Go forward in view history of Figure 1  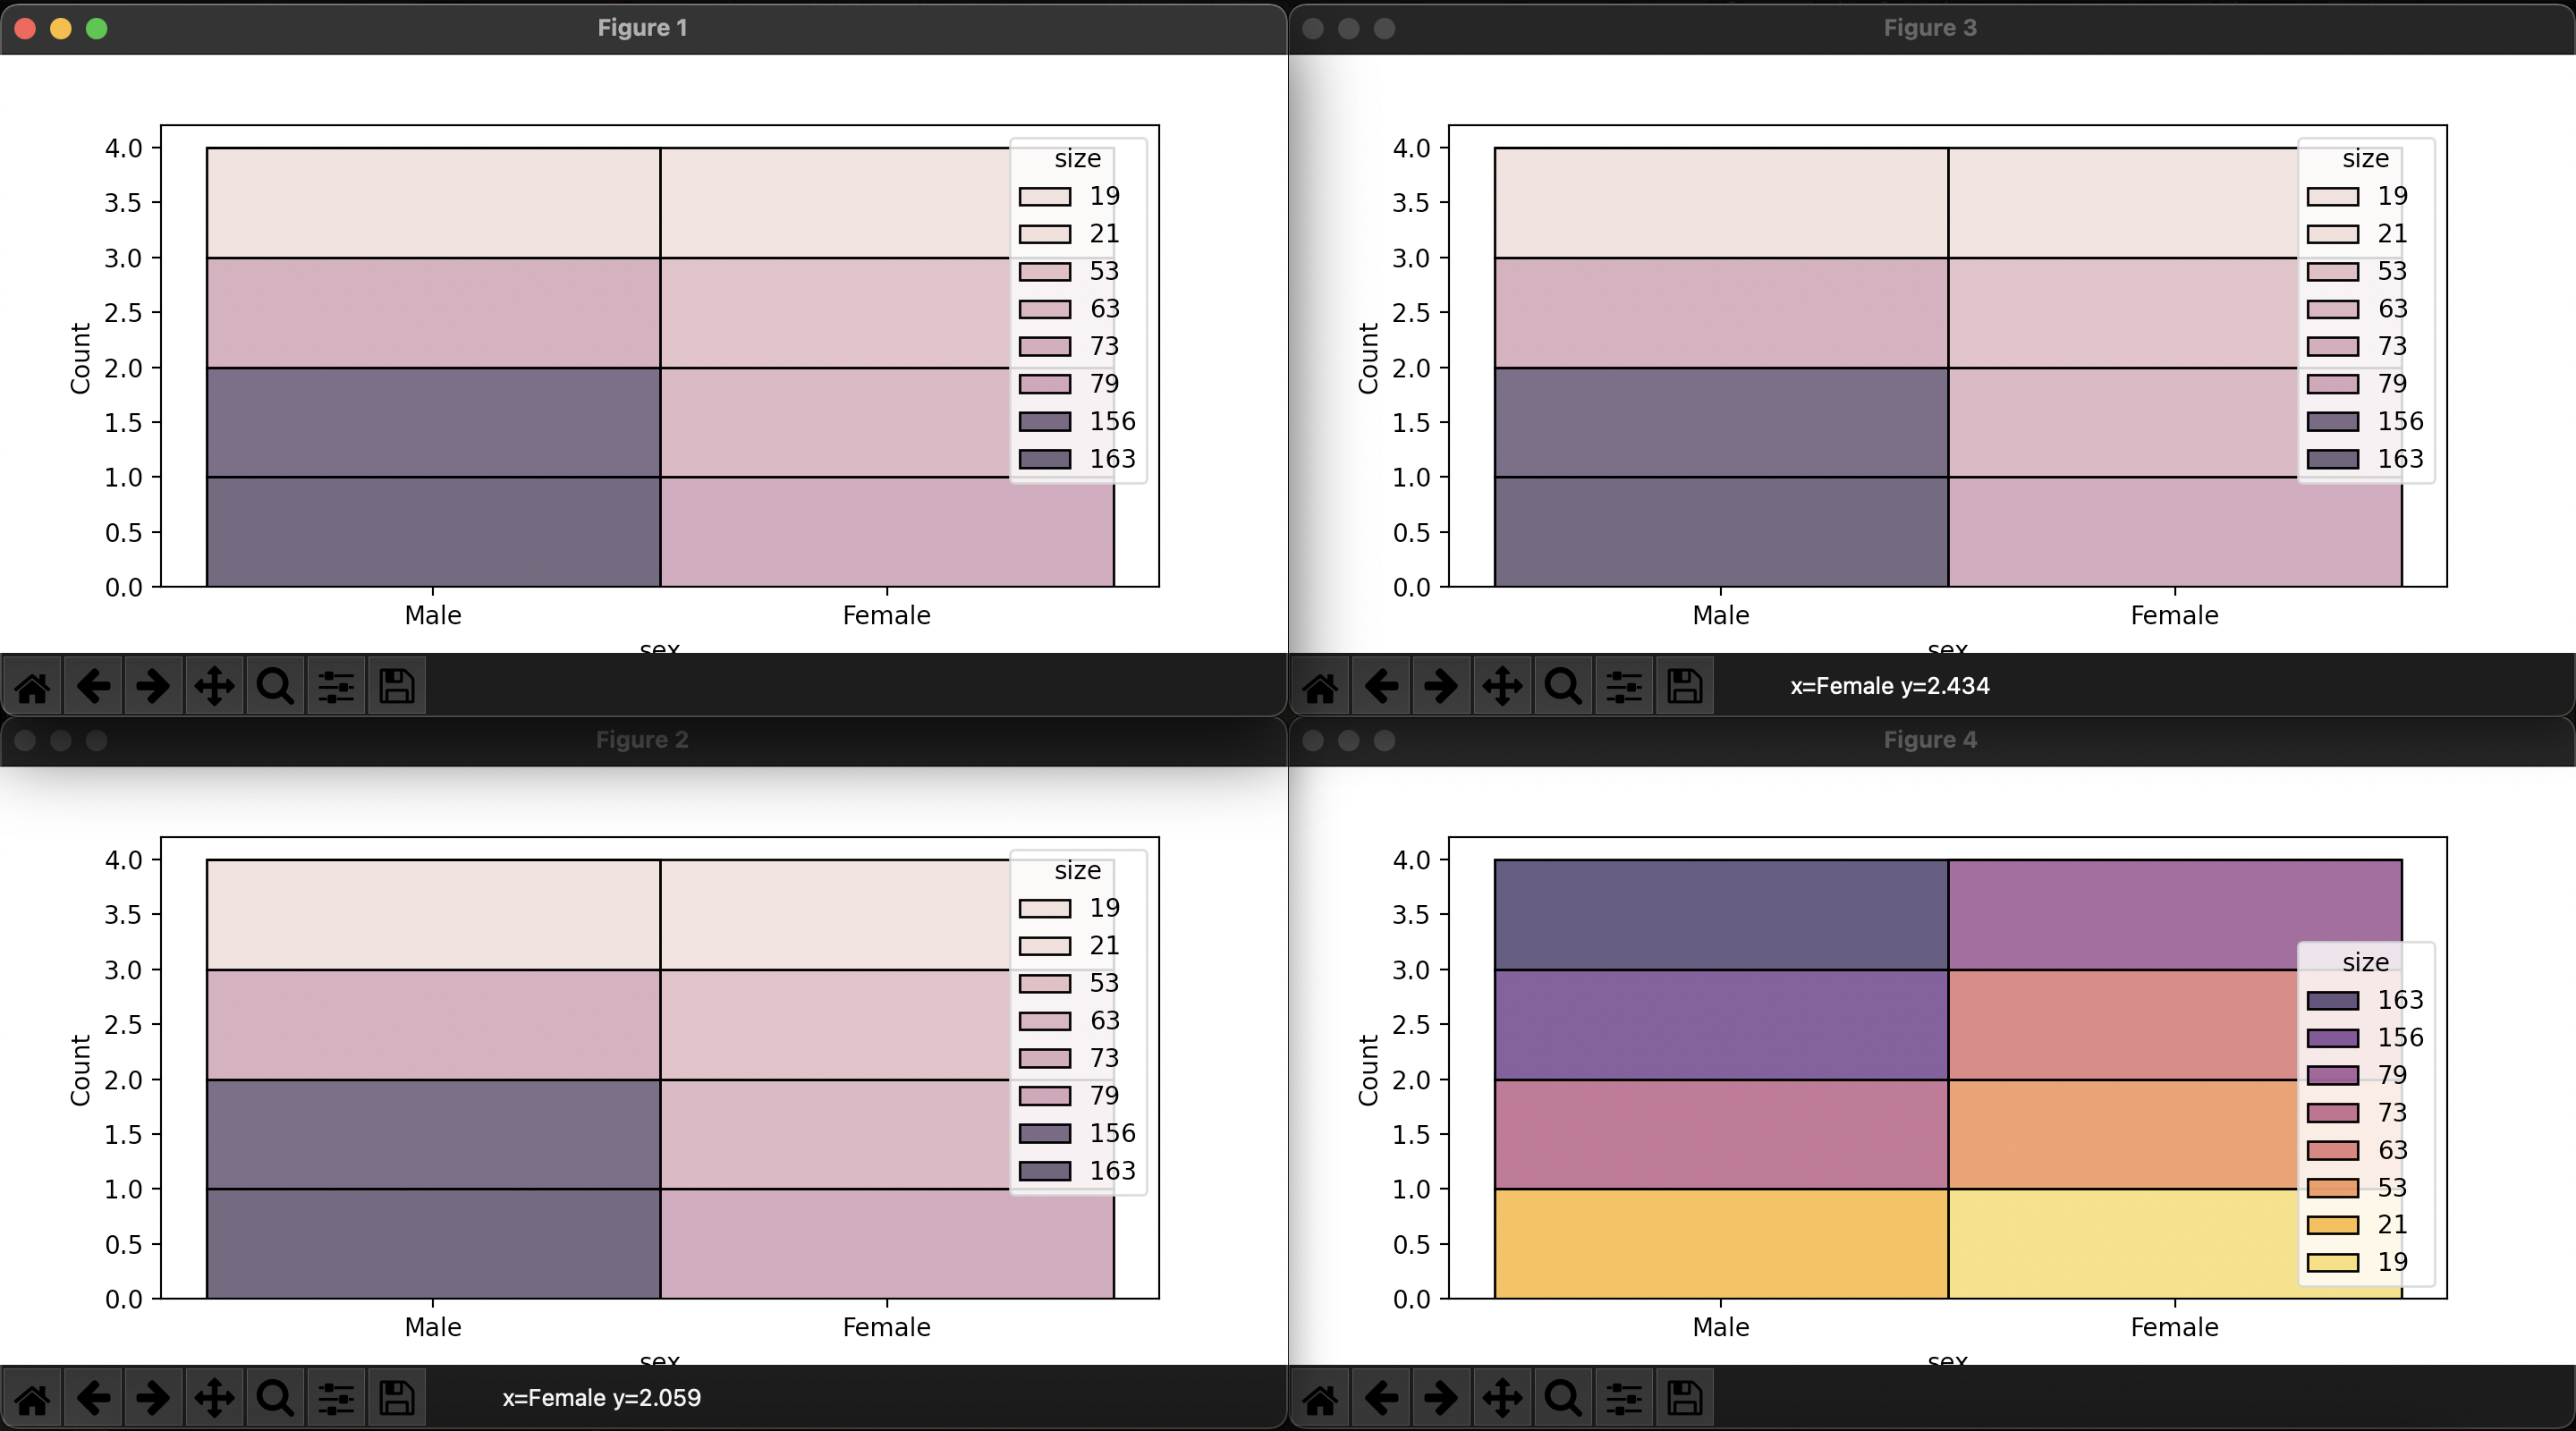153,685
